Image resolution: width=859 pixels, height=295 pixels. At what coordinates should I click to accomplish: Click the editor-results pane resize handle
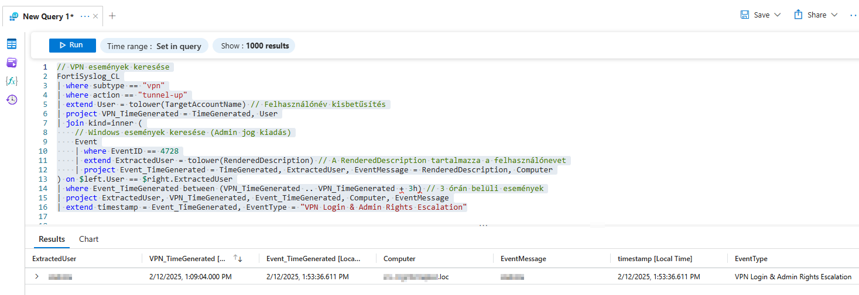[483, 225]
